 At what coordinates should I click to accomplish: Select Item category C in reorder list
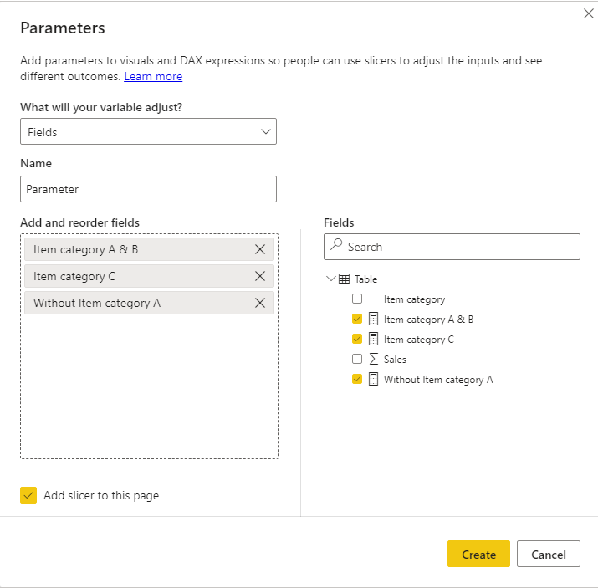(149, 276)
